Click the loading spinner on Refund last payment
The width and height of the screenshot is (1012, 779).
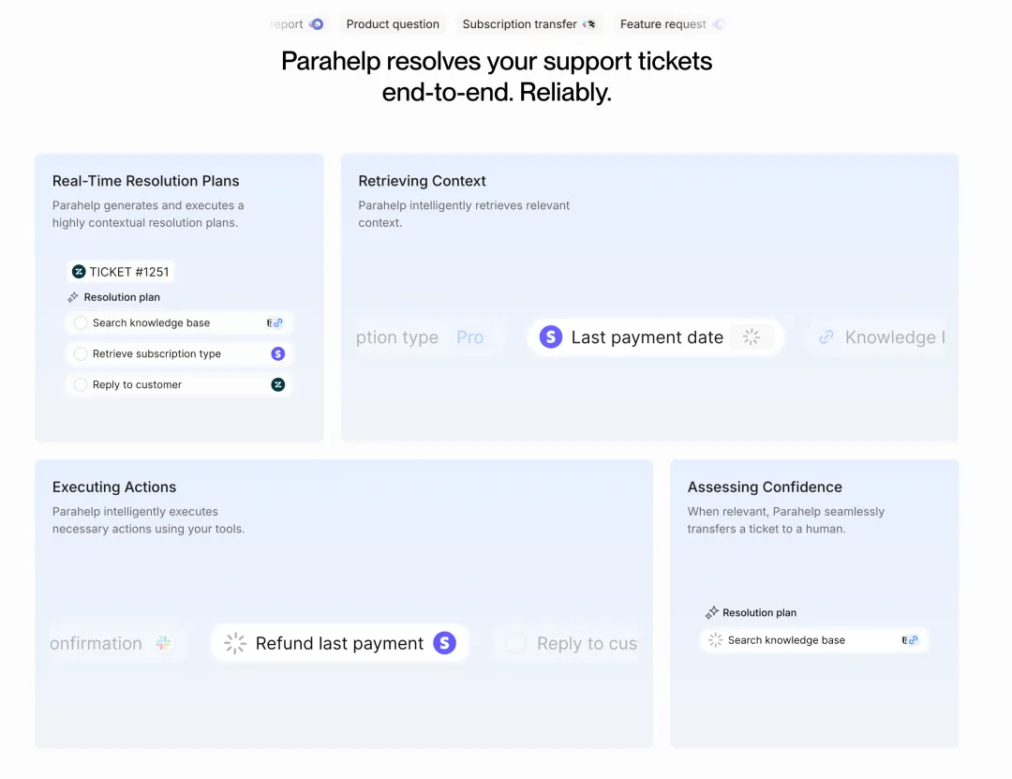pyautogui.click(x=235, y=643)
